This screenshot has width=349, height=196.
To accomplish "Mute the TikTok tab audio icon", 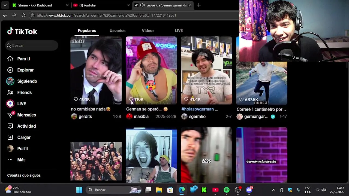I will (x=142, y=5).
